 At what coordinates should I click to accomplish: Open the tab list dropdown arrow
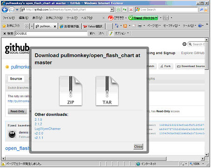[x=32, y=26]
